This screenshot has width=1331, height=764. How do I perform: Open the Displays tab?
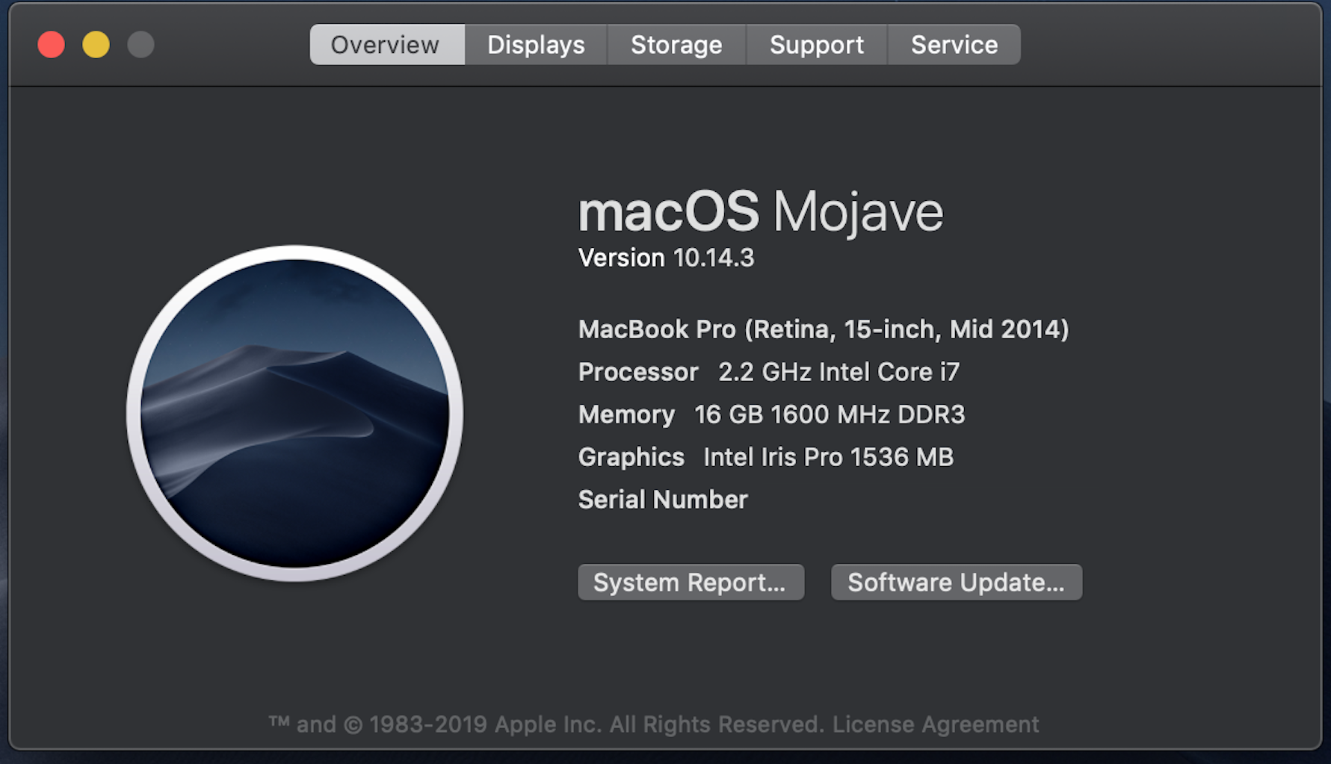coord(536,45)
